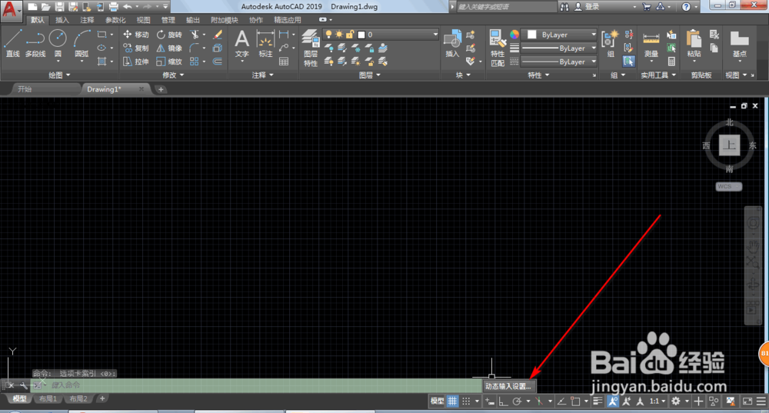
Task: Choose the 旋转 (Rotate) command
Action: point(169,35)
